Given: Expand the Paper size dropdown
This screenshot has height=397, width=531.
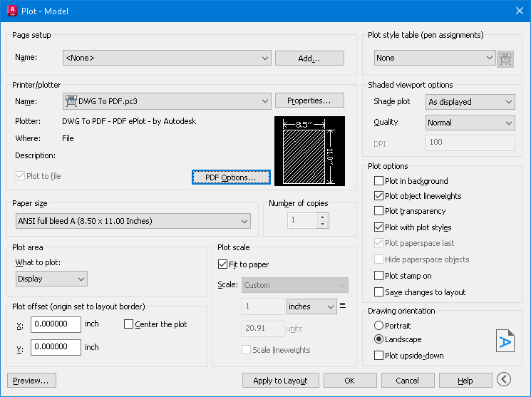Looking at the screenshot, I should tap(133, 221).
